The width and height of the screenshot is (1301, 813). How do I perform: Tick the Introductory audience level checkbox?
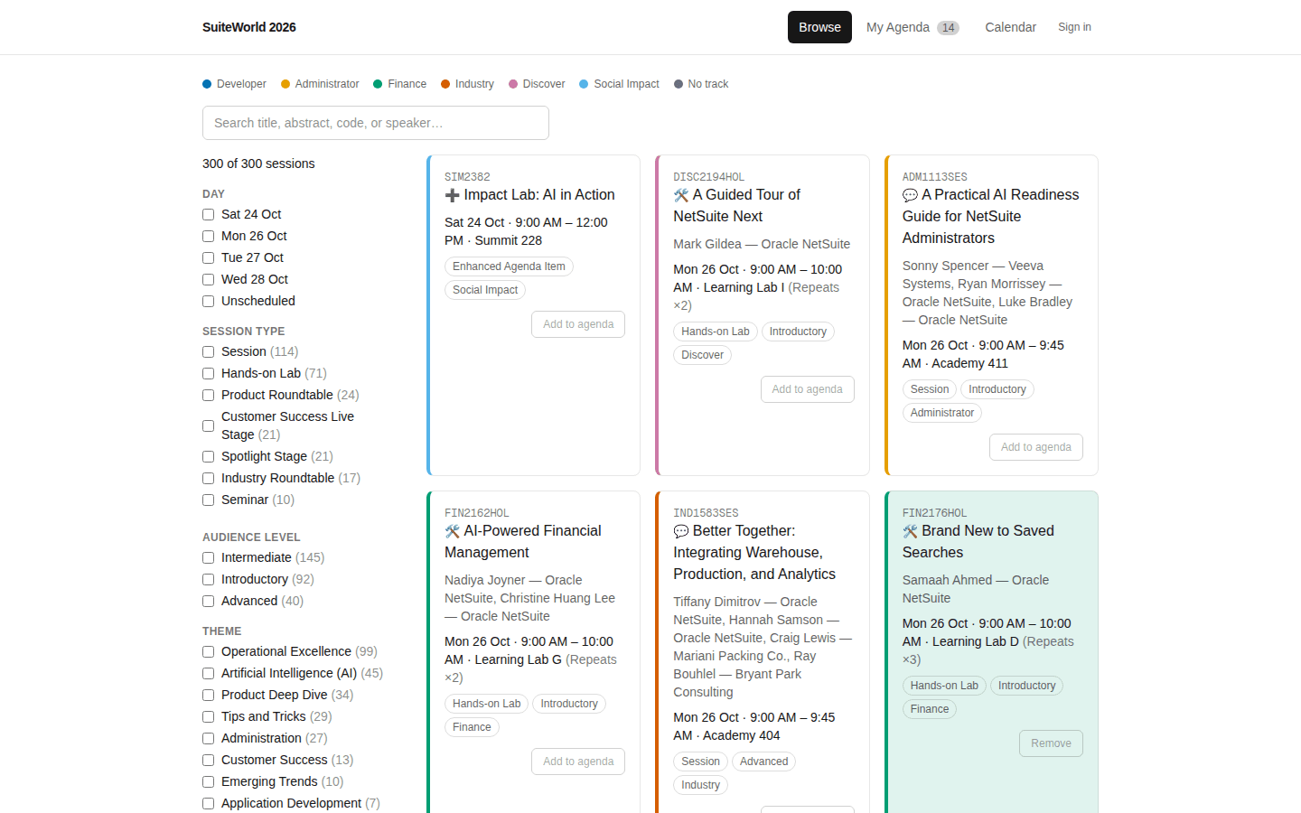point(209,580)
